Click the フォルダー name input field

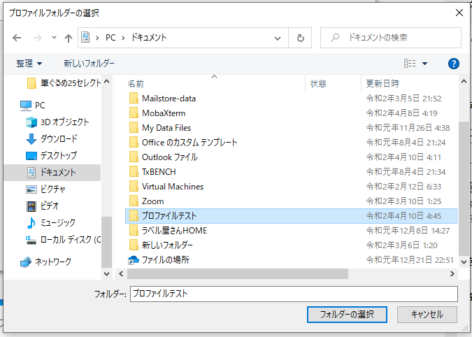(x=294, y=294)
